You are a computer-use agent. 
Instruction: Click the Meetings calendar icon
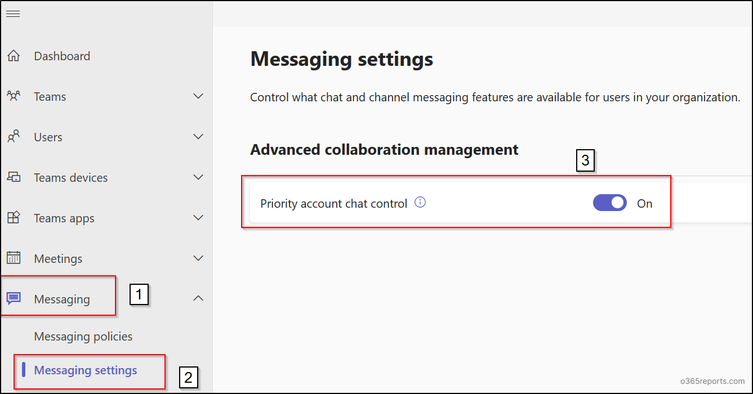point(14,258)
